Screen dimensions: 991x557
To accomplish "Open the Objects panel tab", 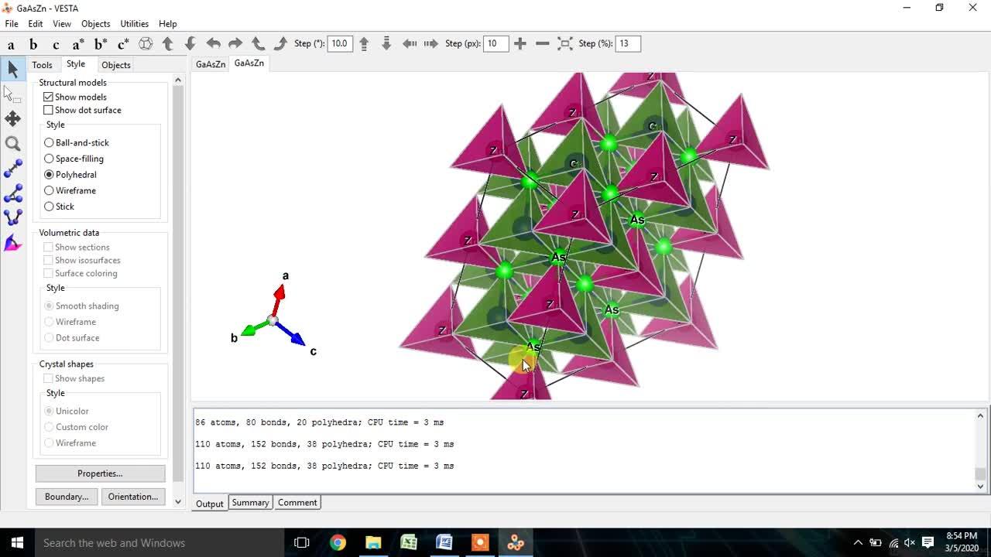I will pyautogui.click(x=115, y=65).
